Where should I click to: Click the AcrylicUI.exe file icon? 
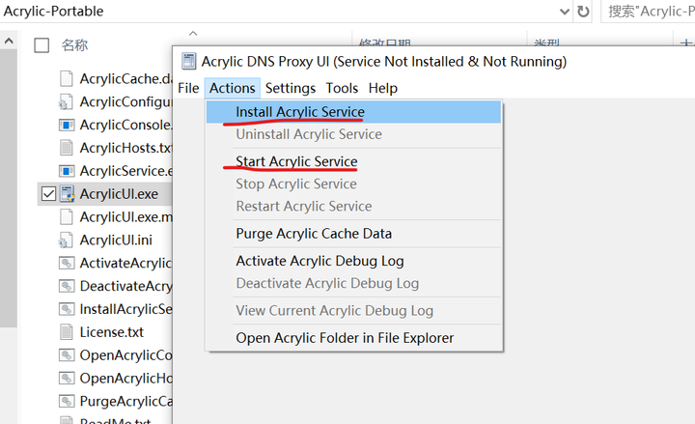coord(67,194)
